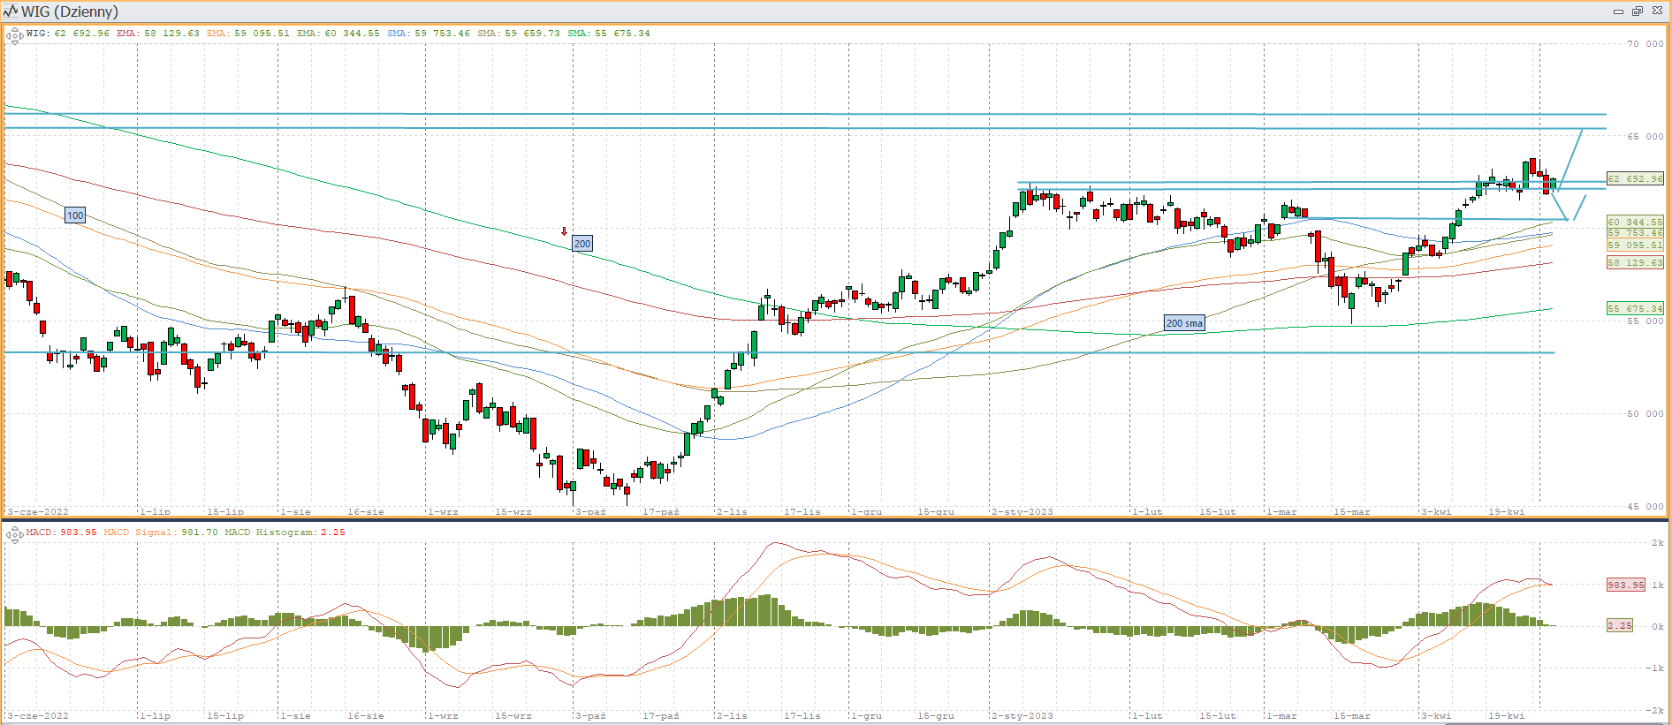
Task: Click the 55 675.34 SMA price axis tag
Action: click(x=1634, y=308)
